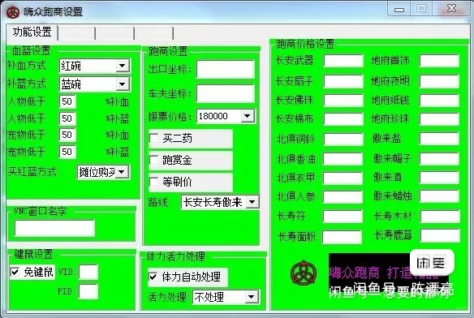Click the VNC窗口名字 input field

tap(54, 228)
